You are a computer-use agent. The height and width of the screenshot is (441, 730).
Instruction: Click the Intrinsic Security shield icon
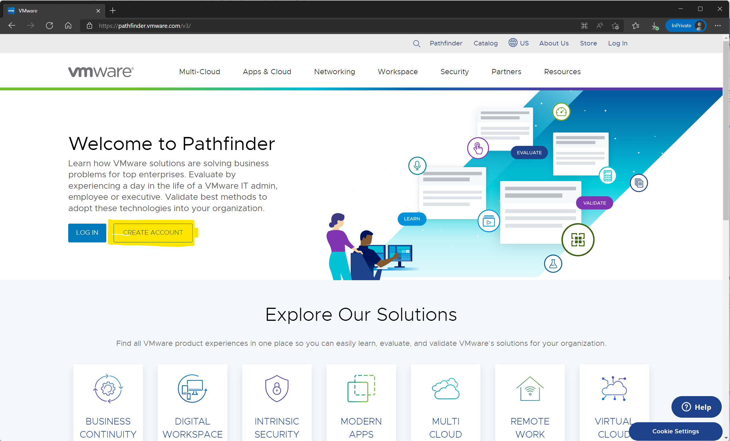(277, 389)
